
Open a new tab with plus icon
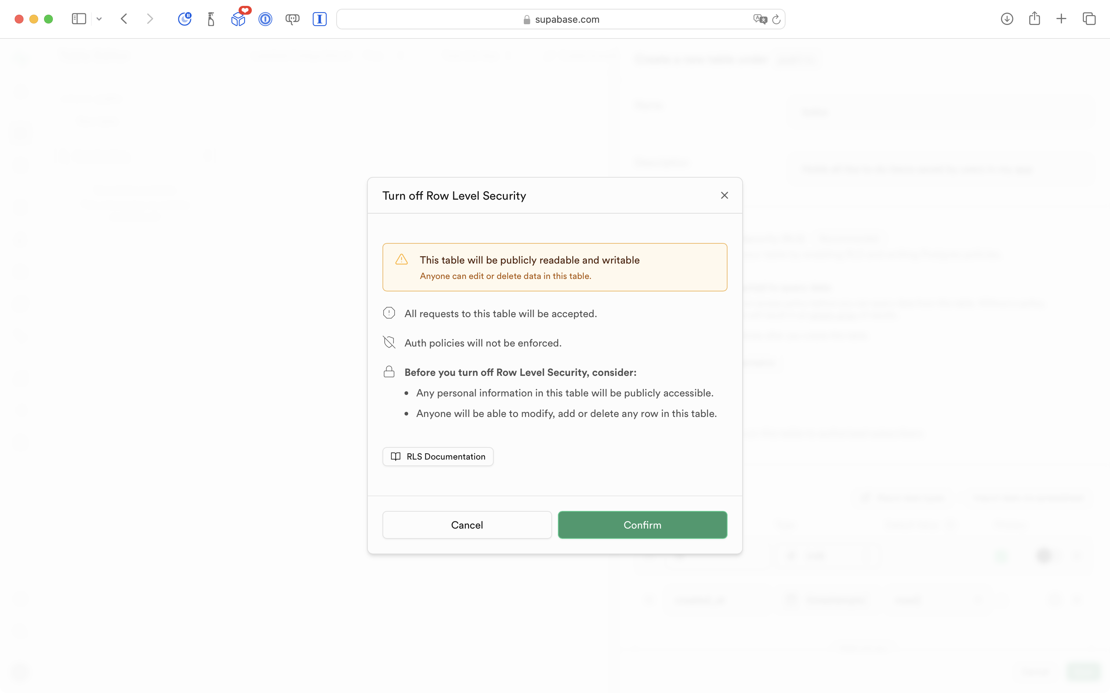[x=1061, y=19]
